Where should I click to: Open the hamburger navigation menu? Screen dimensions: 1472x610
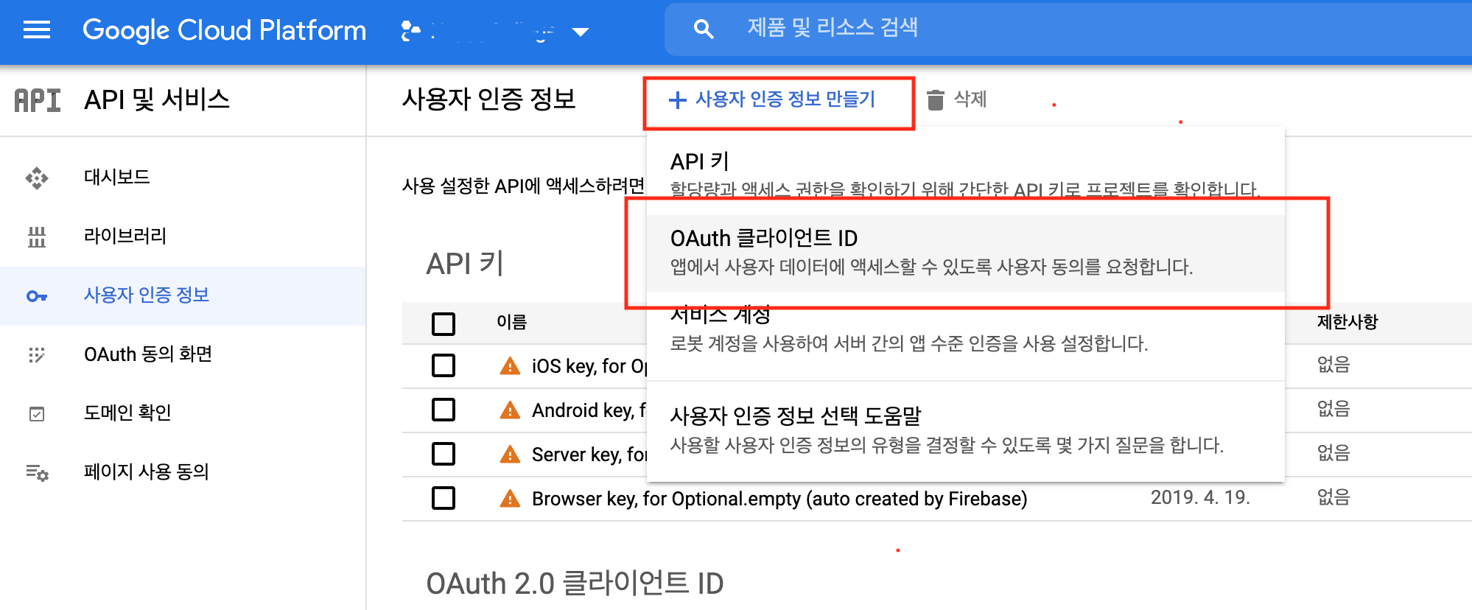tap(37, 30)
